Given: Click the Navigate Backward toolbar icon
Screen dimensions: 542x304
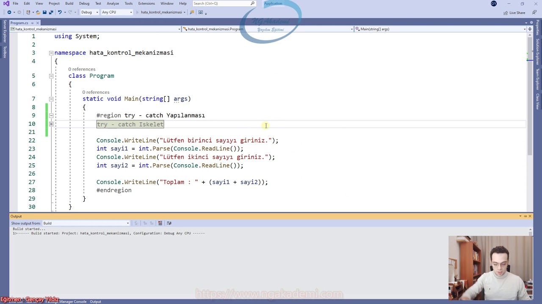Looking at the screenshot, I should pyautogui.click(x=9, y=12).
